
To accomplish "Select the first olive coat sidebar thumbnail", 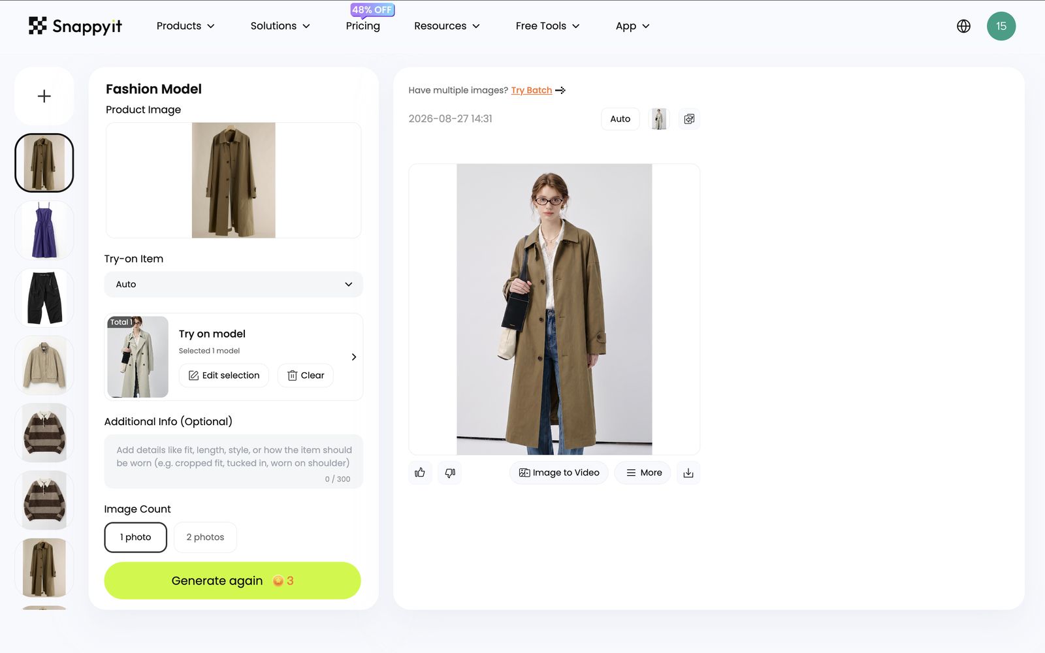I will 44,163.
